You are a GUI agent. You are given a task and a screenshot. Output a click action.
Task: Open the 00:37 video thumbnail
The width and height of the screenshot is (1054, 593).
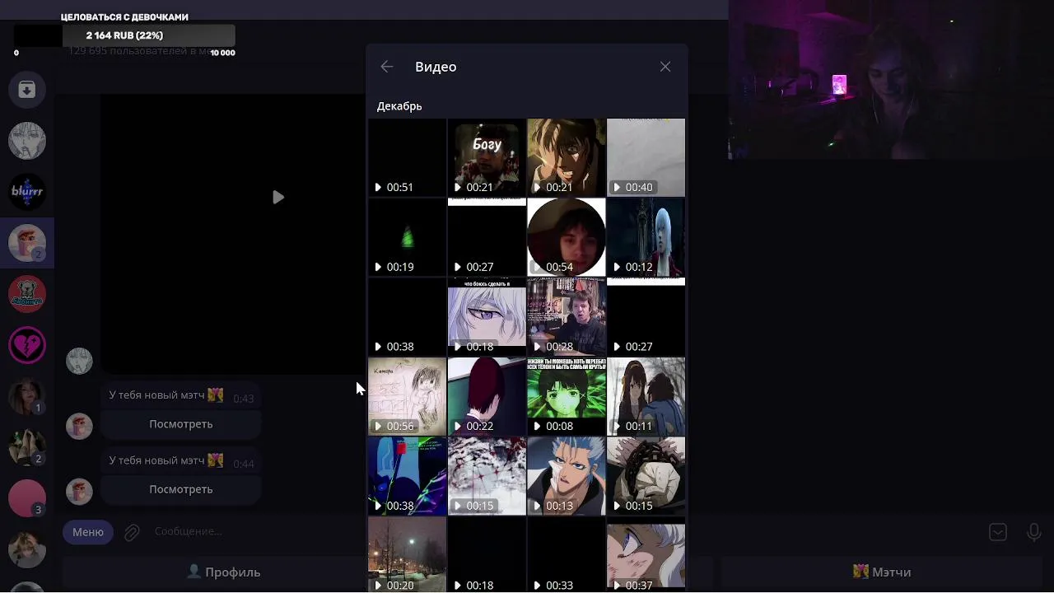[x=646, y=555]
